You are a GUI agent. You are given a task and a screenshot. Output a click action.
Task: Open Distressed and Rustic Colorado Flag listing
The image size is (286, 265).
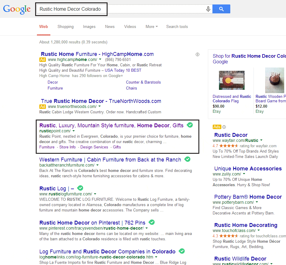click(232, 99)
